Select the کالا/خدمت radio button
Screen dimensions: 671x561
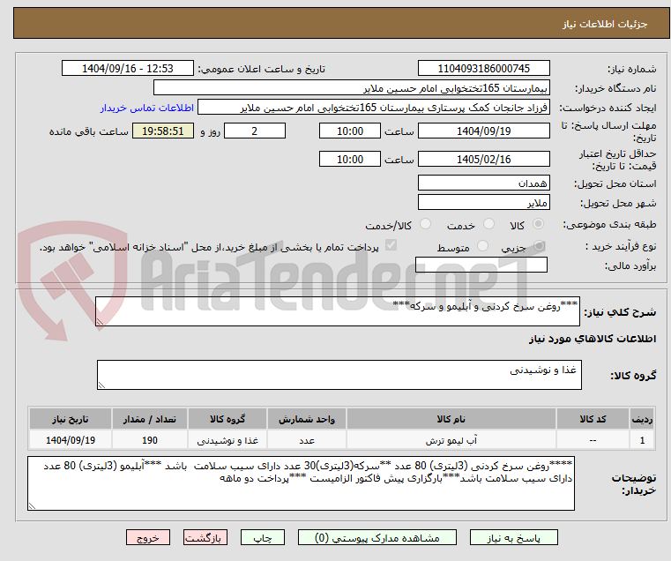[x=425, y=224]
